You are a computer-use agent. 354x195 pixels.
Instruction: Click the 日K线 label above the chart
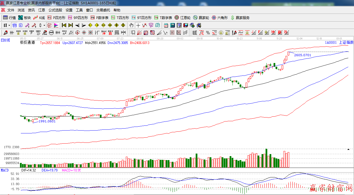pyautogui.click(x=5, y=40)
